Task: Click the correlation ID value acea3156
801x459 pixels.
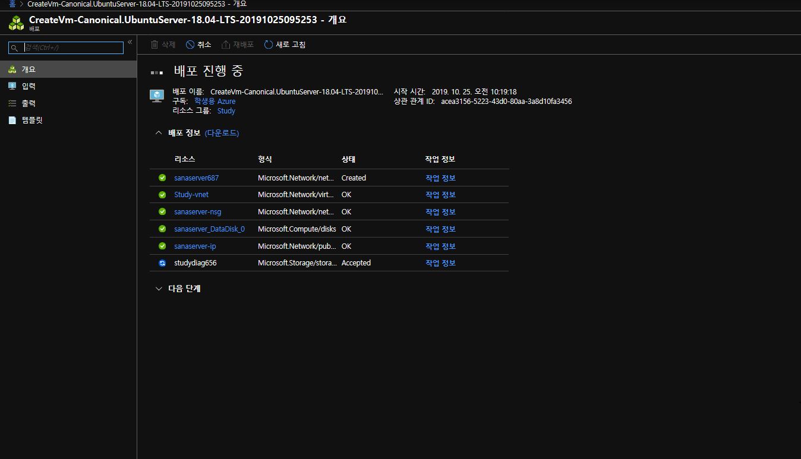Action: point(506,102)
